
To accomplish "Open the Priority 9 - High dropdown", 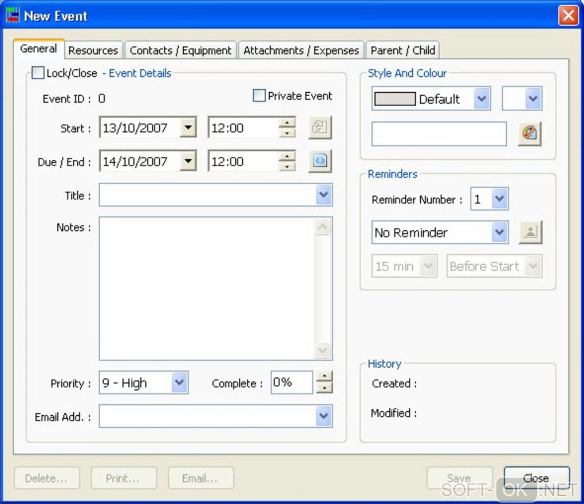I will 180,382.
